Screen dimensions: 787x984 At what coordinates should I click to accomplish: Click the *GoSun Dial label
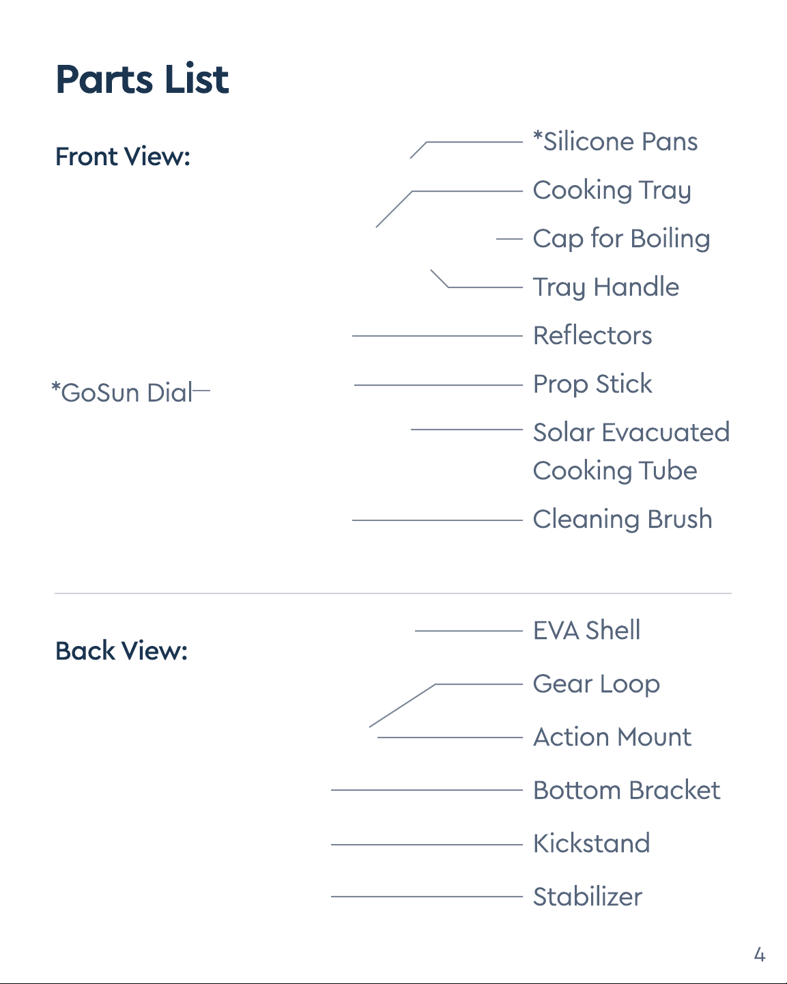click(x=123, y=393)
